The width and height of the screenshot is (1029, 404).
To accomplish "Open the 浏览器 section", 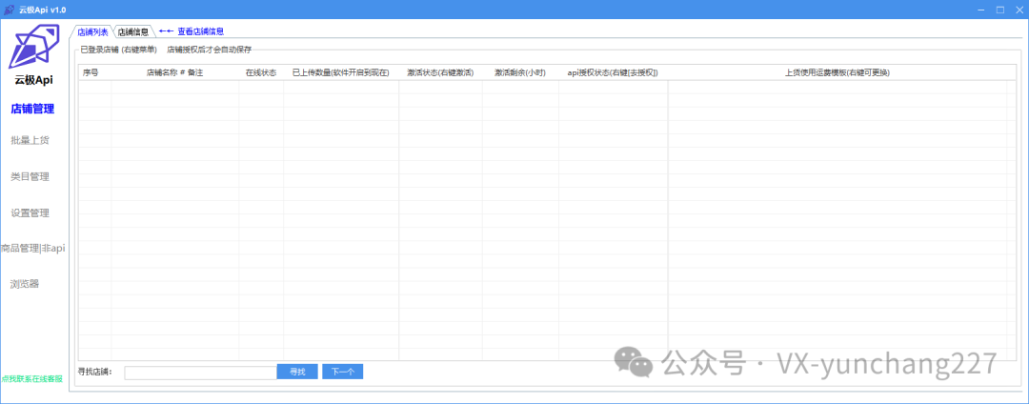I will coord(25,284).
